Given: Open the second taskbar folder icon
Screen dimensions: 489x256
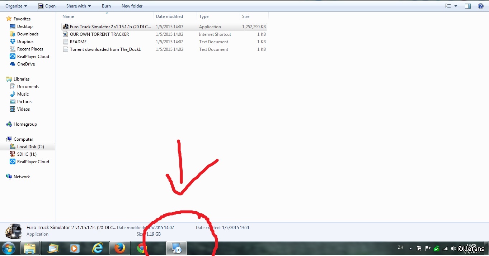Looking at the screenshot, I should click(x=53, y=248).
